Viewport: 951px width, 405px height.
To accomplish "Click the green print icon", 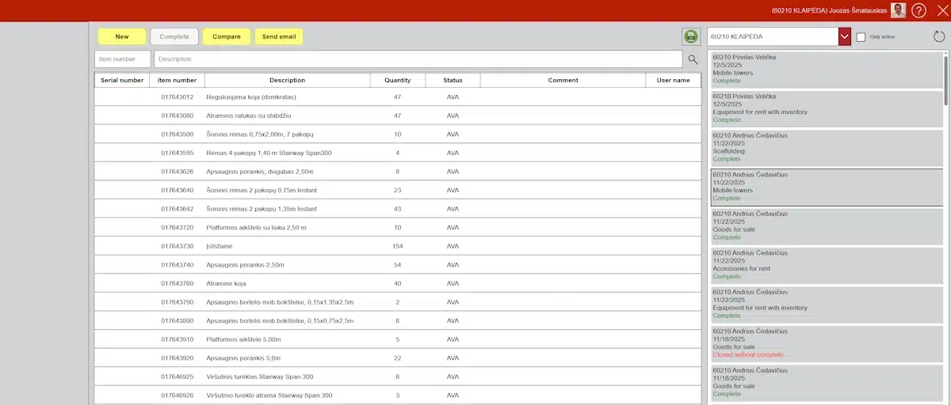I will click(691, 36).
